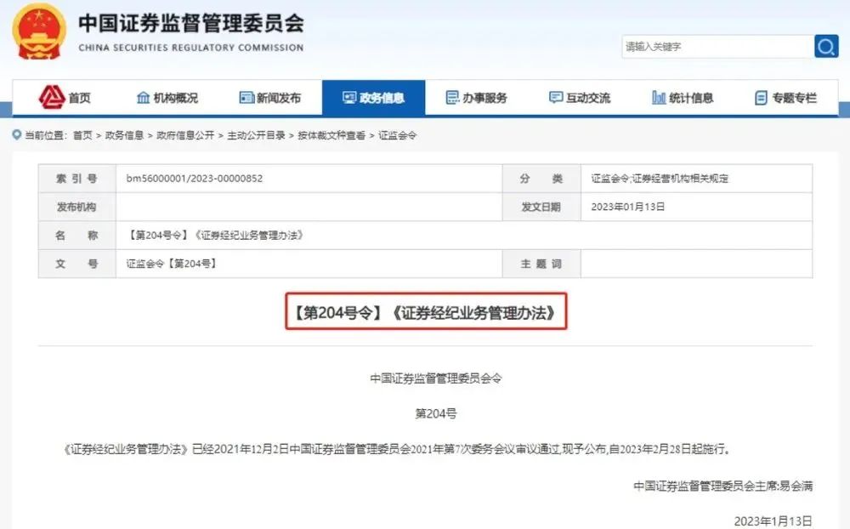Click the chat icon beside 互动交流

[x=556, y=98]
